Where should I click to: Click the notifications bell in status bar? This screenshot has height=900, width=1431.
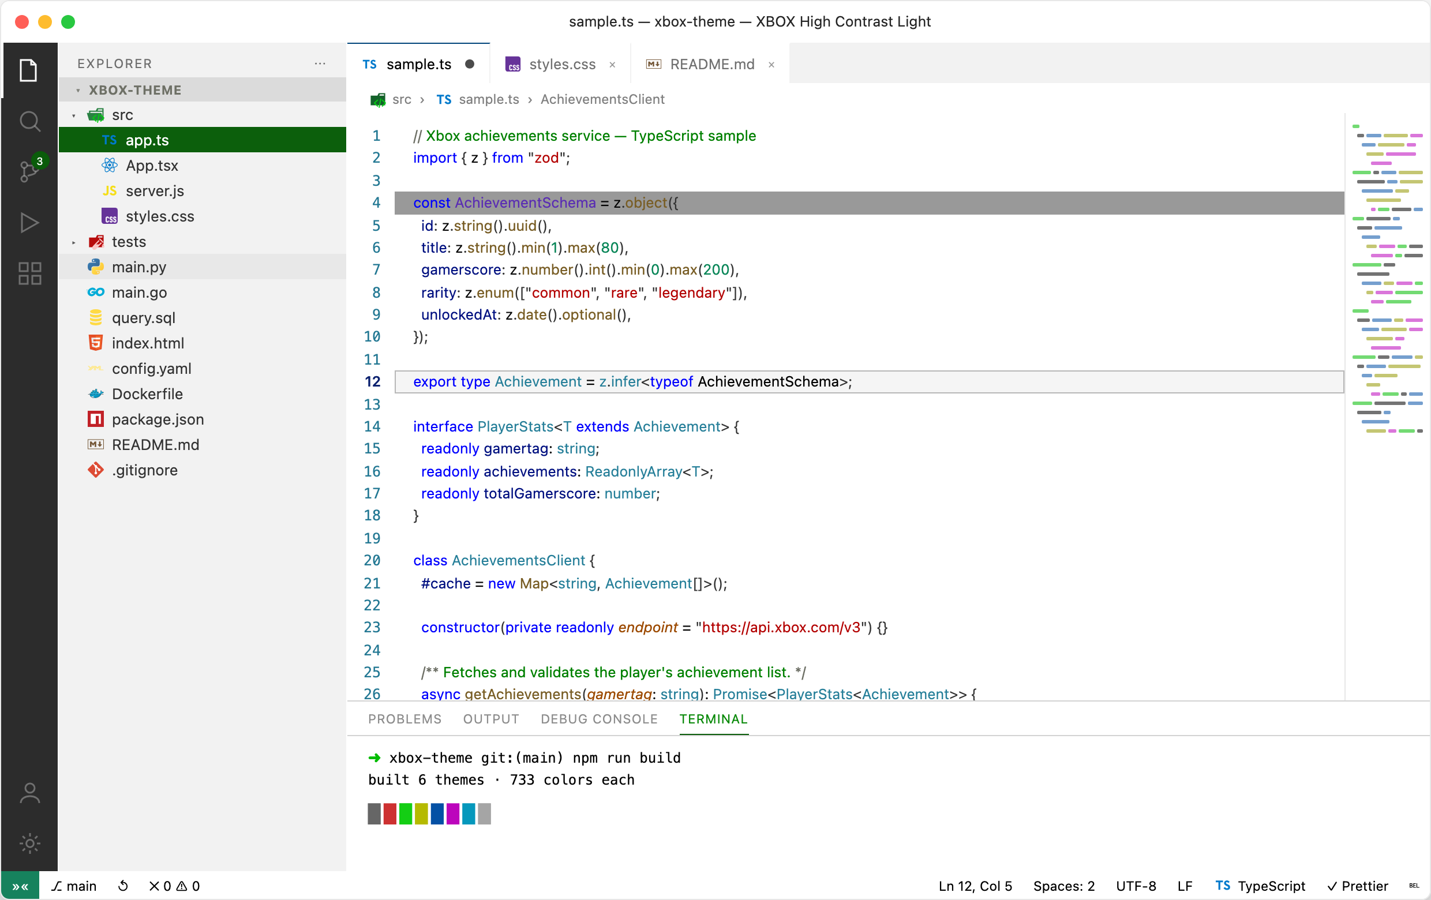(1414, 886)
